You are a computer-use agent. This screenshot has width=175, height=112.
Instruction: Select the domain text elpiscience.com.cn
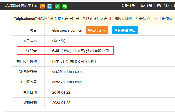click(x=67, y=30)
